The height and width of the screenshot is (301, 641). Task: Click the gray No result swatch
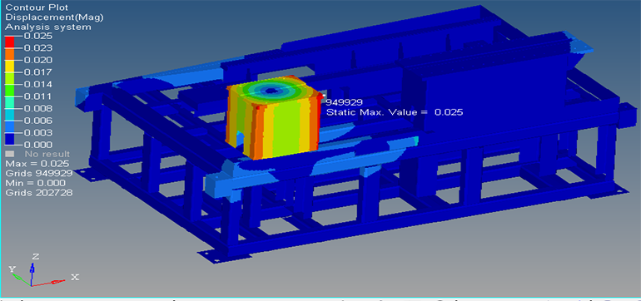pyautogui.click(x=10, y=154)
